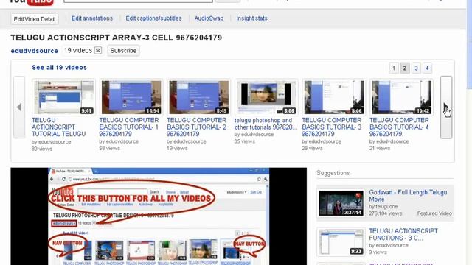Image resolution: width=472 pixels, height=265 pixels.
Task: Click '89 views' text under ActionScript tutorial
Action: [x=42, y=149]
